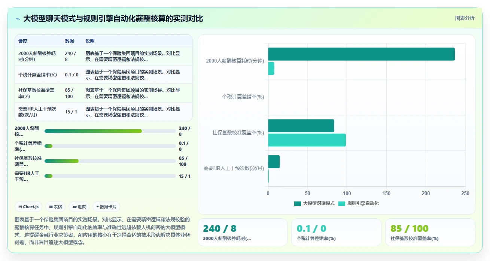The height and width of the screenshot is (261, 490).
Task: Click the 需要HR人工干预 progress bar
Action: click(110, 176)
